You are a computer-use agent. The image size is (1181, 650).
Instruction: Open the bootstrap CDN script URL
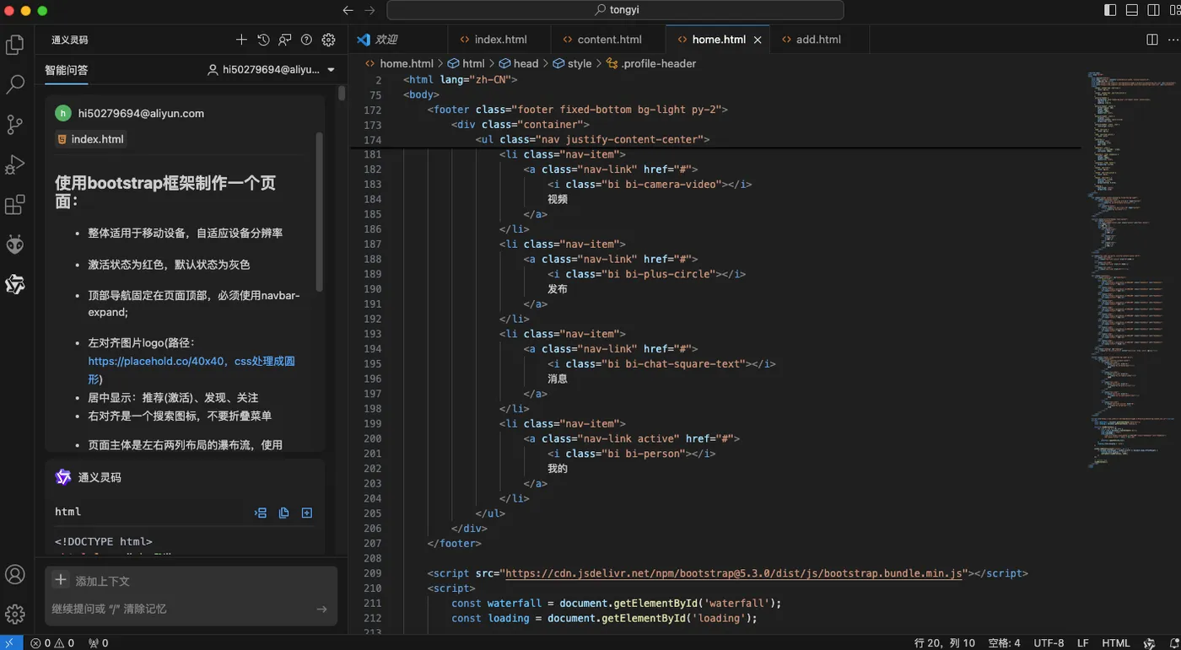coord(734,573)
